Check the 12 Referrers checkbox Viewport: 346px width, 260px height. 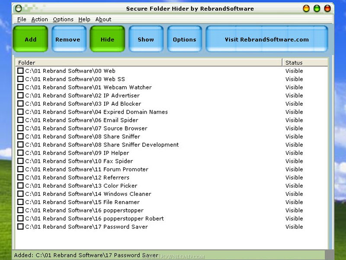(x=20, y=177)
